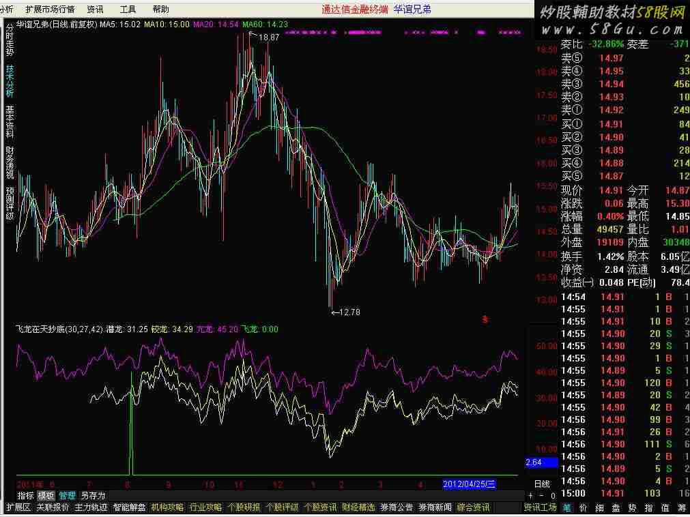Click the 日线 period selector
Viewport: 690px width, 517px height.
[541, 484]
